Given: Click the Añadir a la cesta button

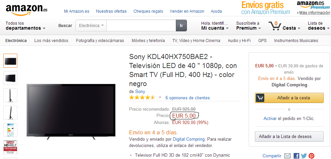Looking at the screenshot, I should pos(289,98).
